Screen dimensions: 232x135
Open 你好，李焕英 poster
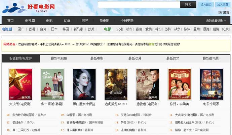180,84
